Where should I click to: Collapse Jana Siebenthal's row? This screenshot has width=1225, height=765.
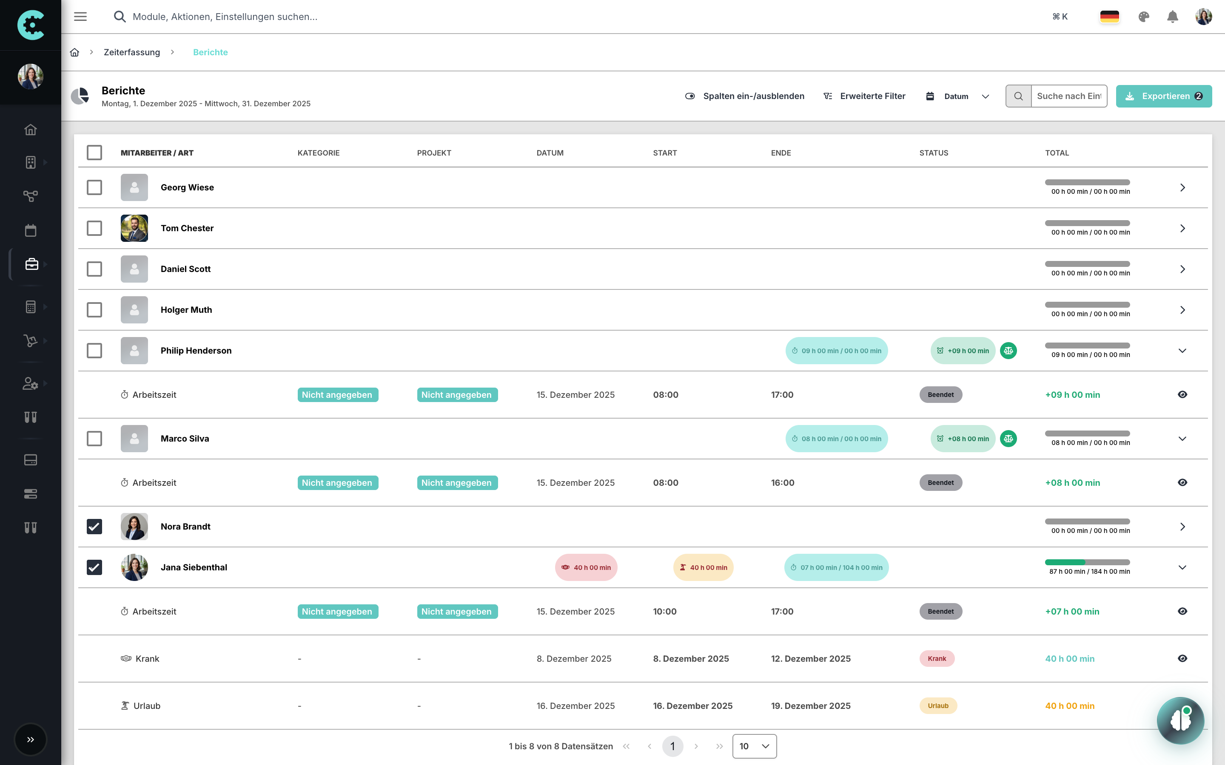tap(1182, 567)
